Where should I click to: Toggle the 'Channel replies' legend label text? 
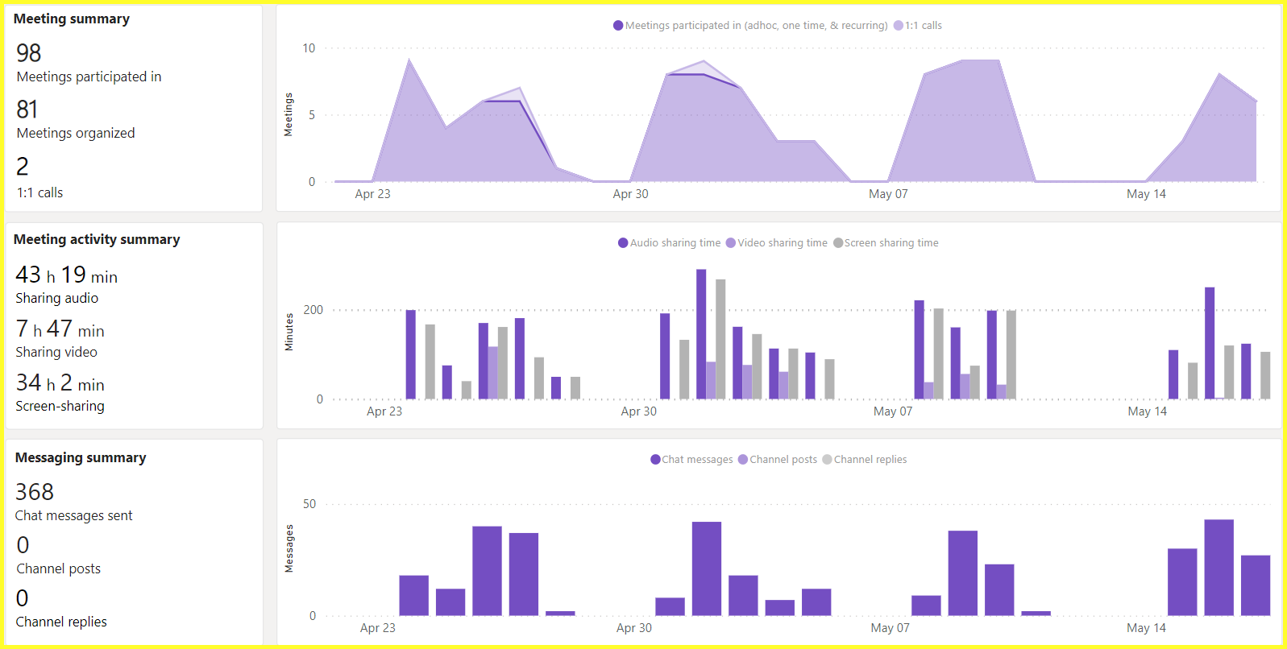click(870, 460)
